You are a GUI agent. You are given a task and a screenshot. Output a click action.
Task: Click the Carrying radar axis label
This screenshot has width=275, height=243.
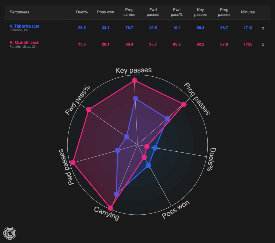107,213
